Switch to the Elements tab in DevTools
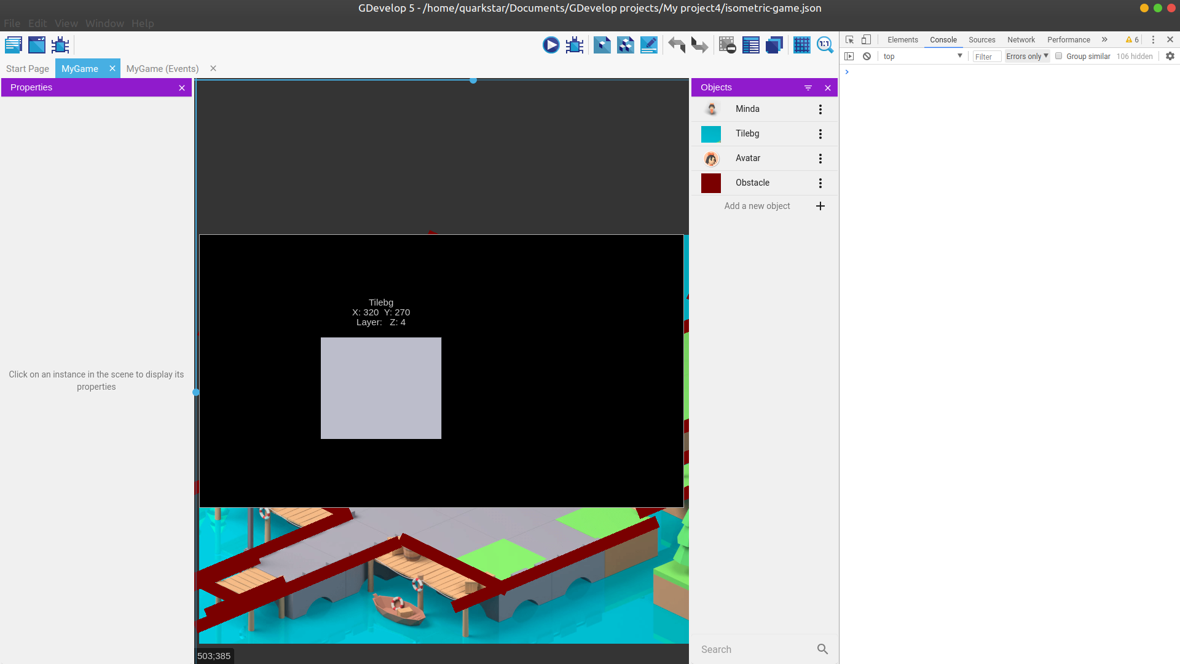The image size is (1180, 664). point(903,39)
